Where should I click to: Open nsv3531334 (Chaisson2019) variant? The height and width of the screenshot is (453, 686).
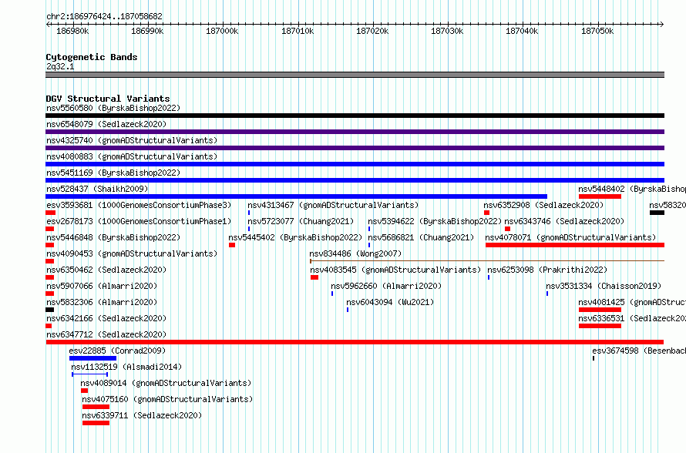pos(604,286)
